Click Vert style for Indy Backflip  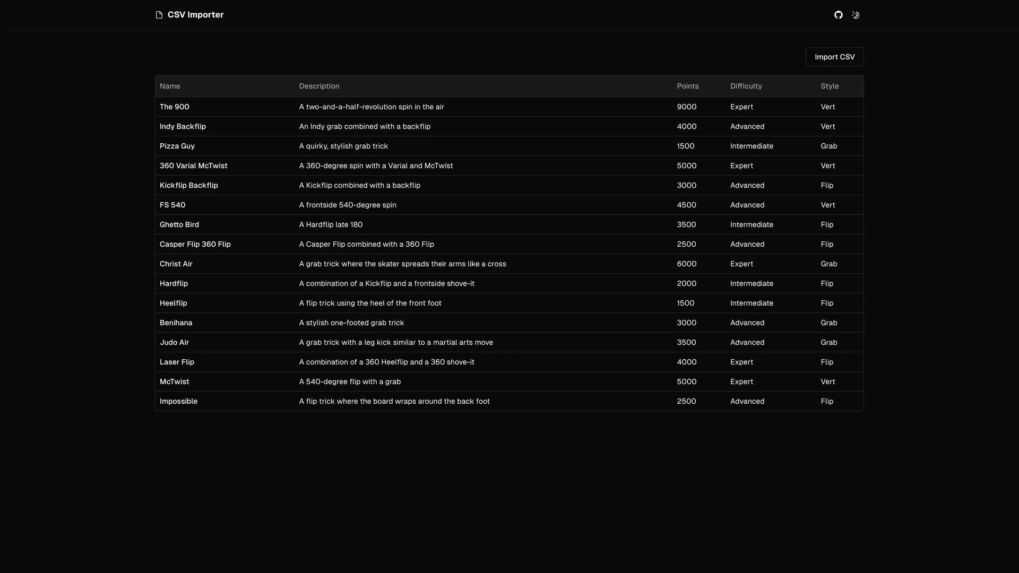click(x=827, y=126)
